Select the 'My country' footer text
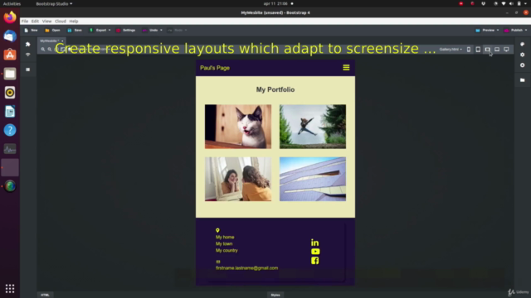Image resolution: width=531 pixels, height=298 pixels. click(227, 250)
